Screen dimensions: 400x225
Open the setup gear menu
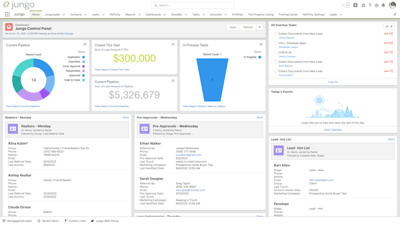tap(377, 5)
